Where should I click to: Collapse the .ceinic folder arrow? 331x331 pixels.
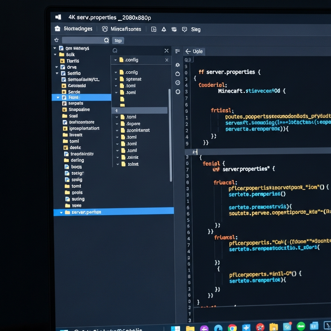click(118, 157)
